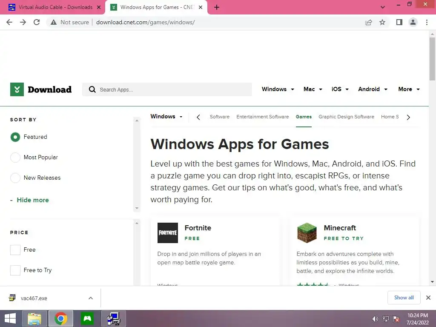The height and width of the screenshot is (327, 436).
Task: Click the Not secure warning icon
Action: click(x=54, y=22)
